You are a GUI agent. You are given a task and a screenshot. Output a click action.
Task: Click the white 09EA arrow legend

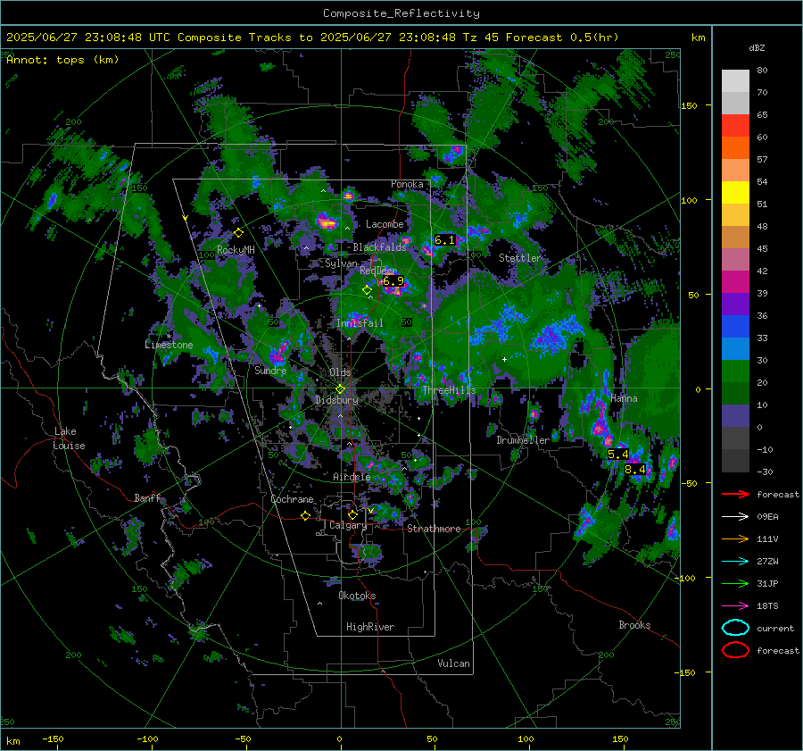(x=735, y=517)
